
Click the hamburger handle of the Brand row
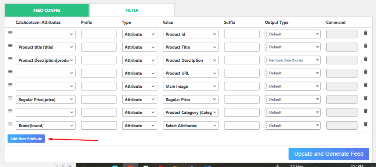click(10, 124)
